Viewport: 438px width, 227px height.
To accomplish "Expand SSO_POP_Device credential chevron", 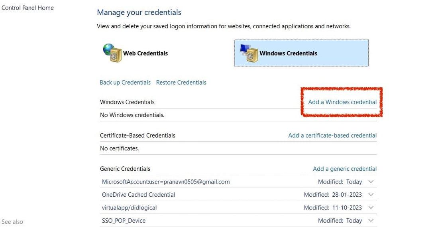I will [x=371, y=221].
